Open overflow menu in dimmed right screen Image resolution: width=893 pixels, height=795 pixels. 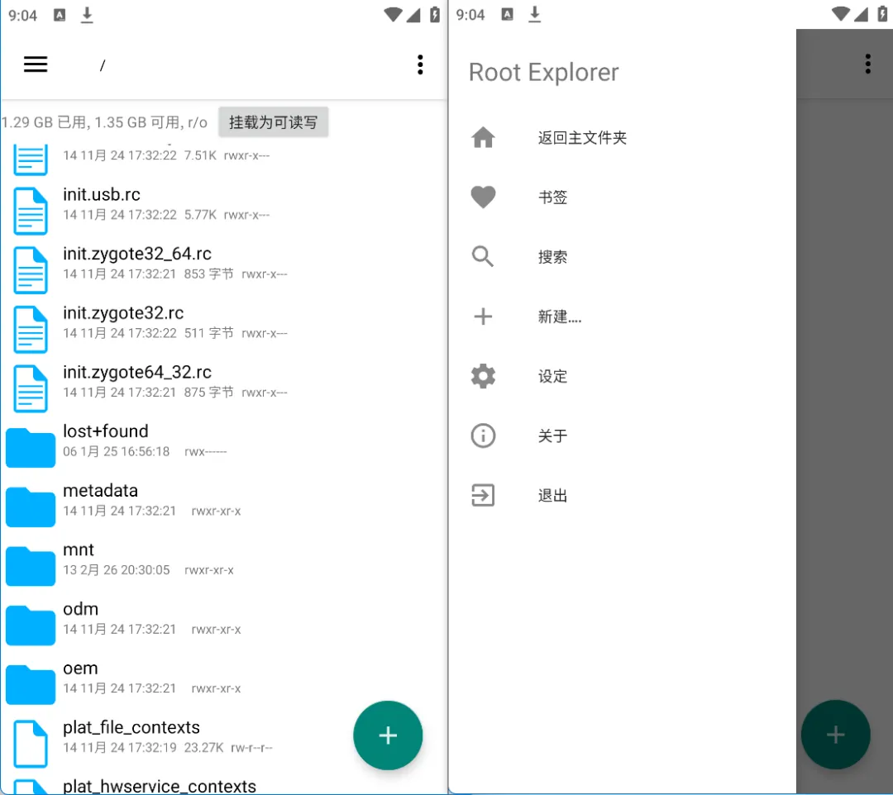pos(868,64)
